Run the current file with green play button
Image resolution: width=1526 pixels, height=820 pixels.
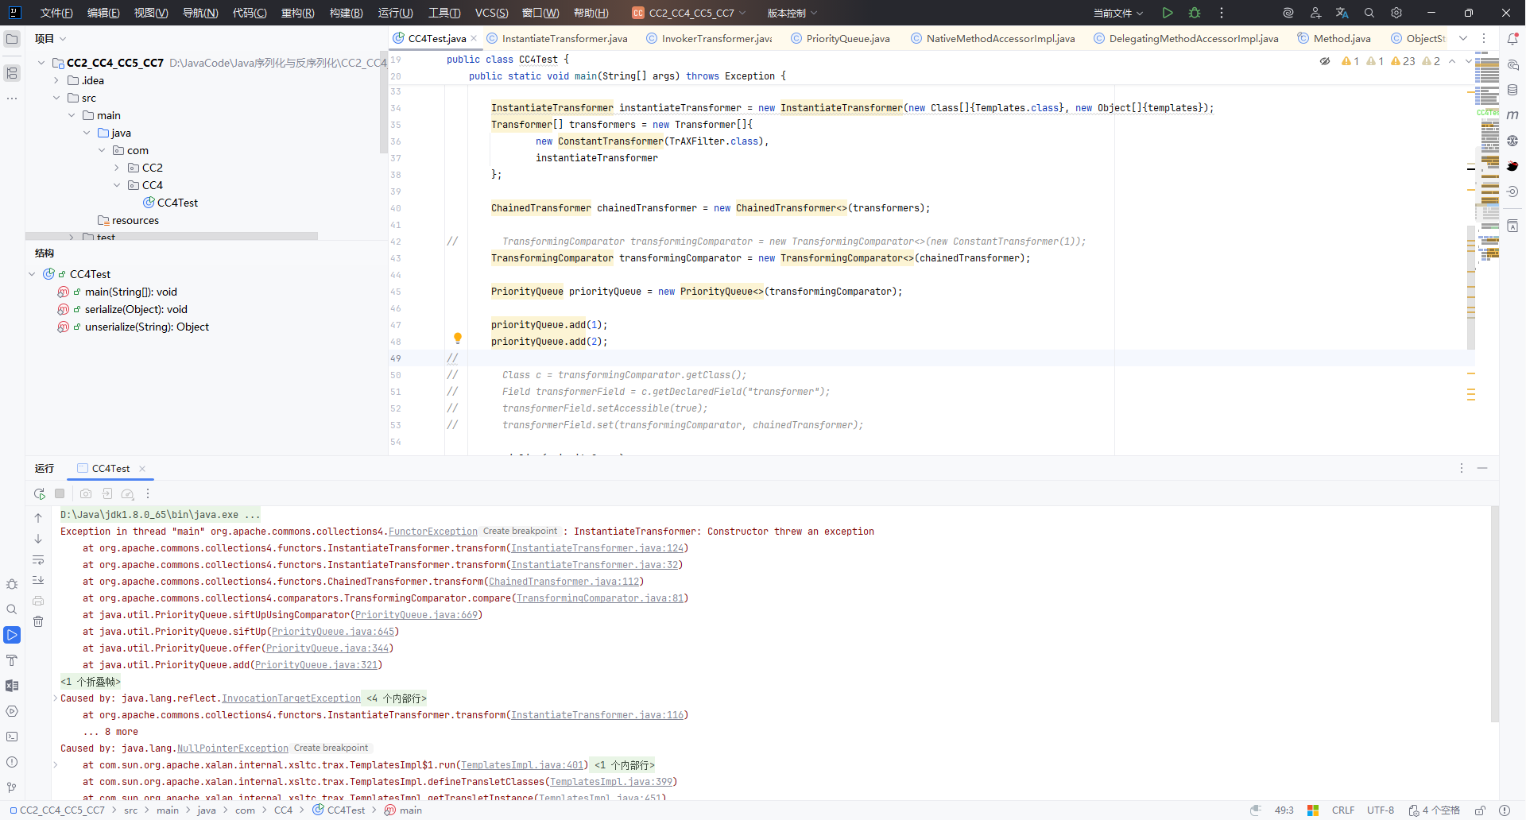(1167, 13)
